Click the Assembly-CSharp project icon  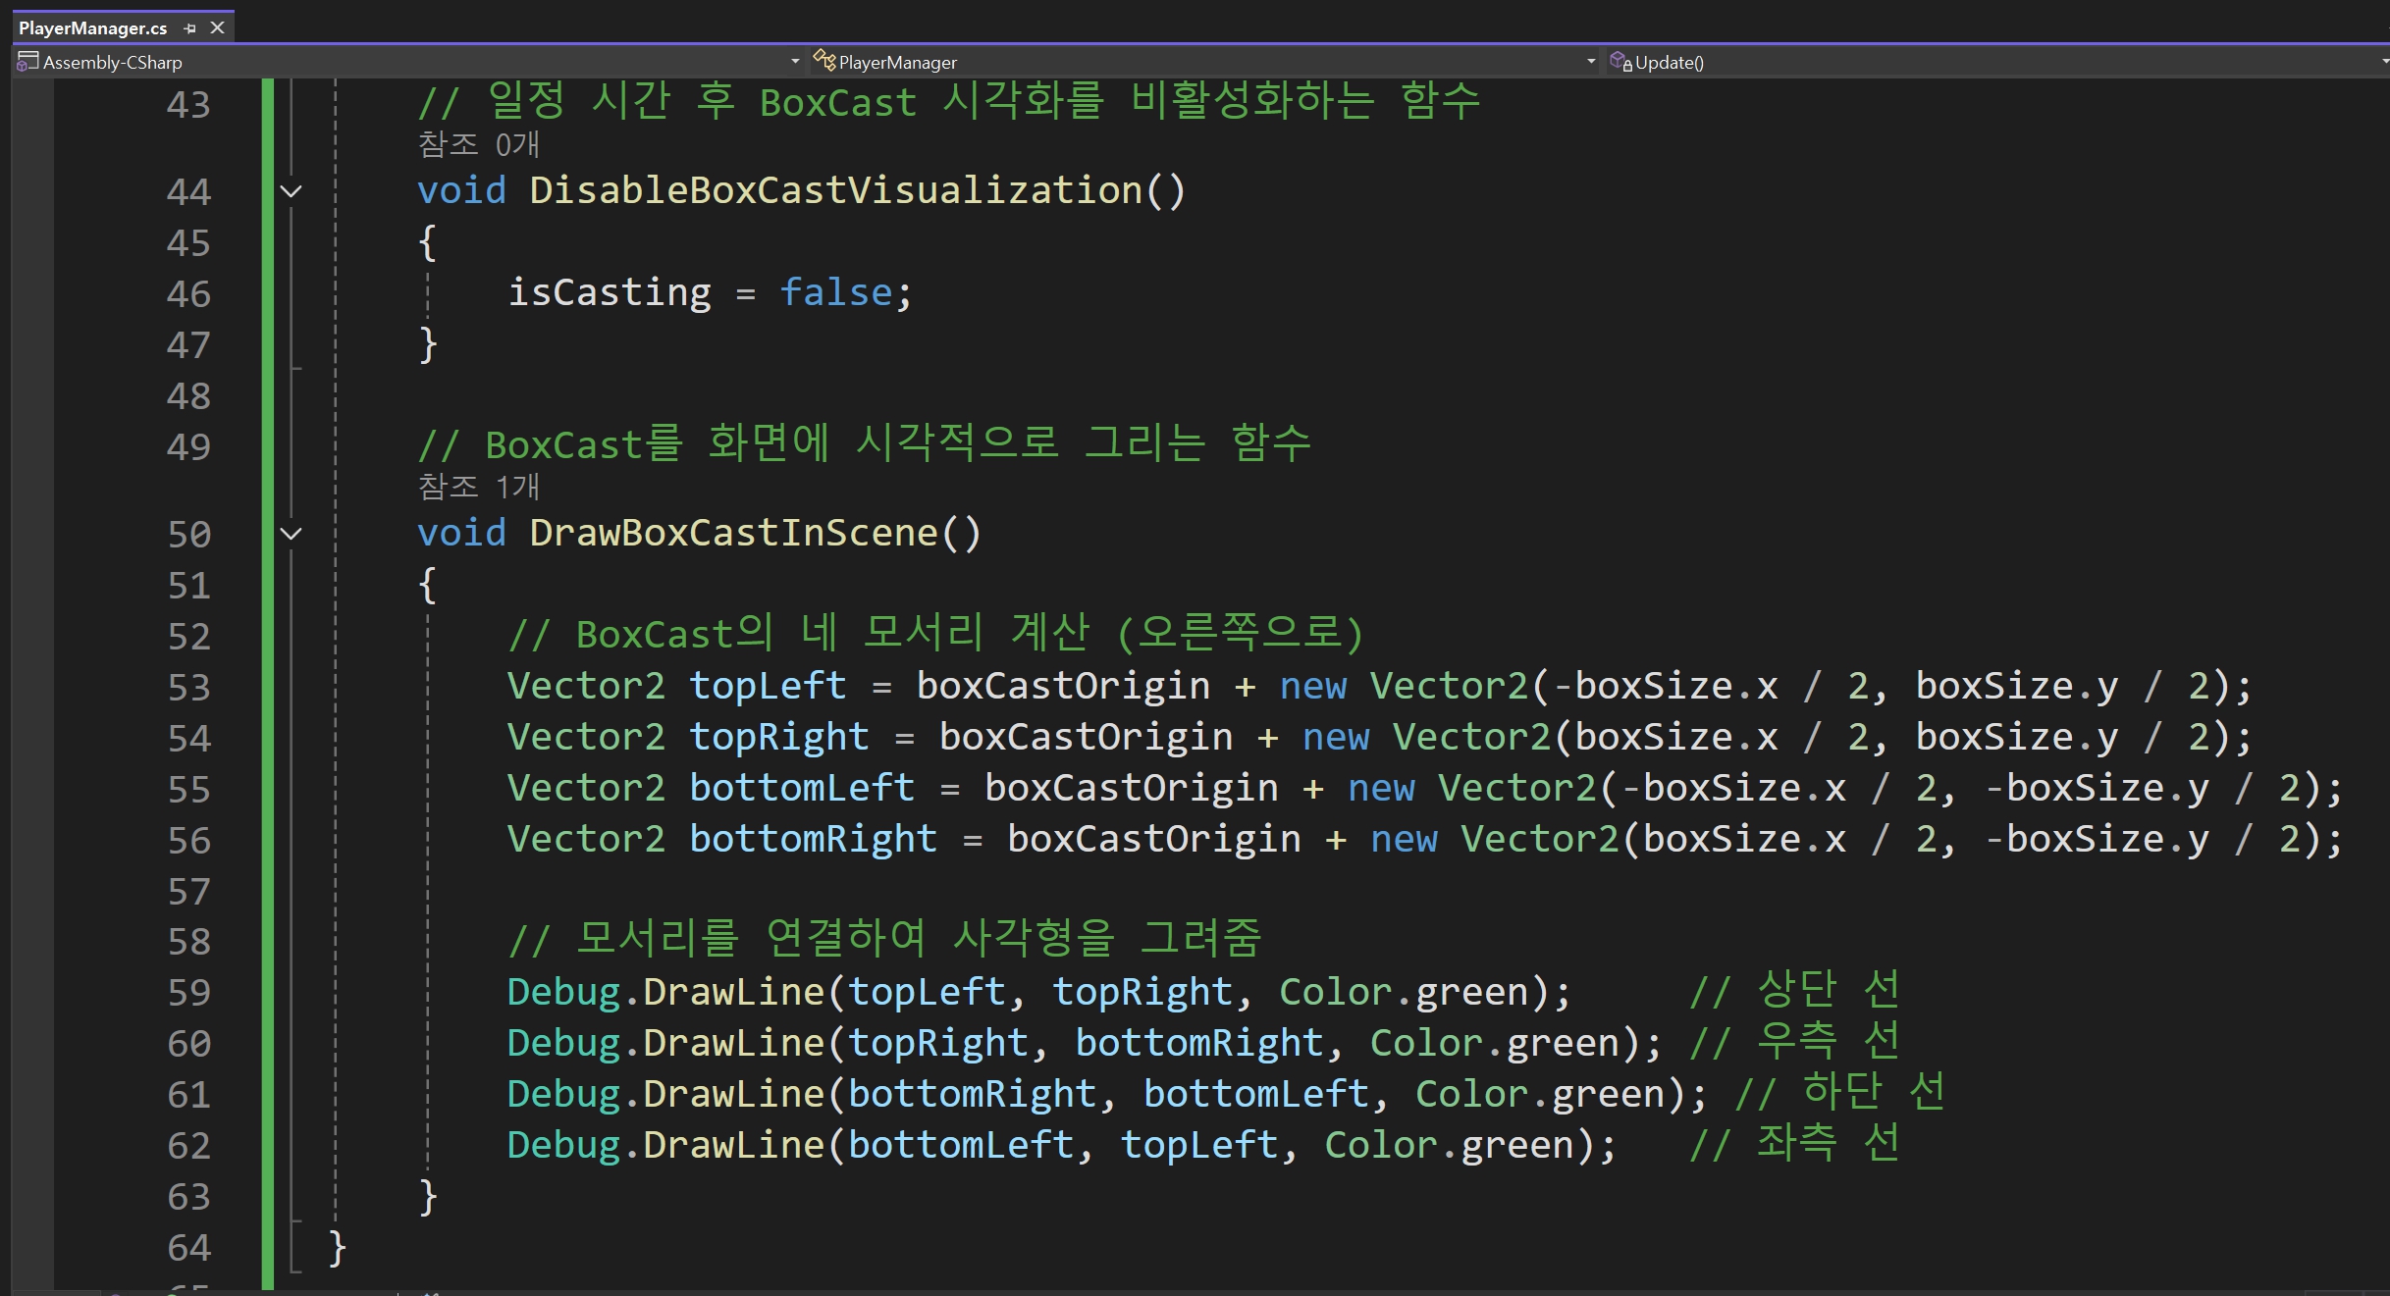[x=27, y=62]
